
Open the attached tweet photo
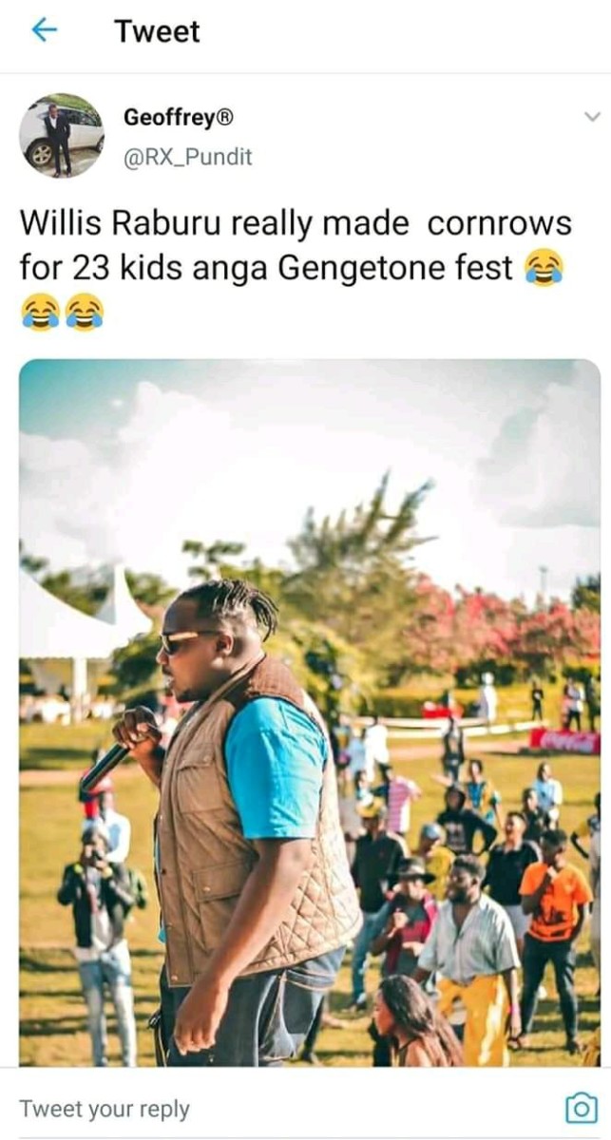310,712
